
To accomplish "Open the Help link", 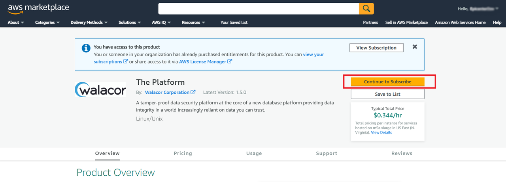I will (x=497, y=22).
